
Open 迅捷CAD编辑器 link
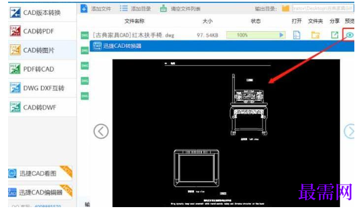[x=40, y=192]
